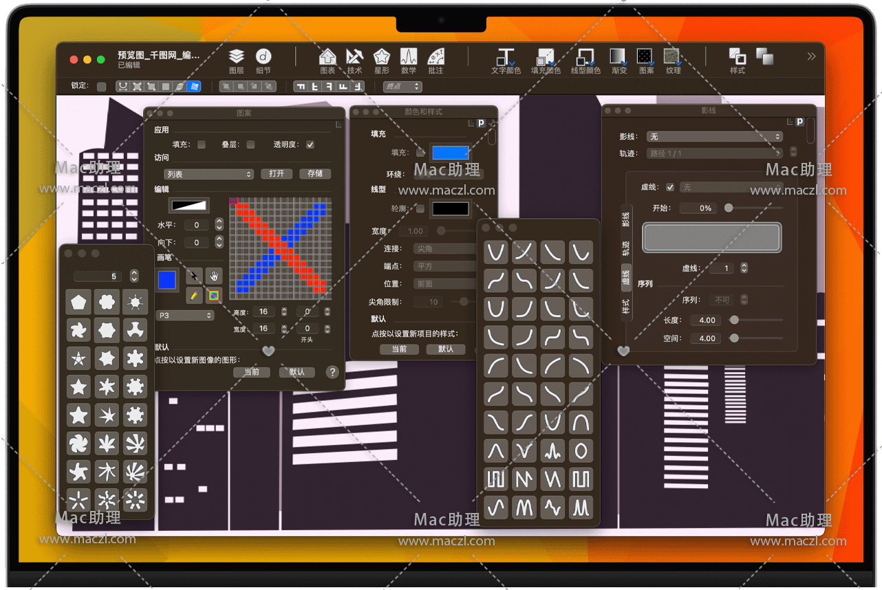Image resolution: width=882 pixels, height=590 pixels.
Task: Open the 列表 dropdown in pattern panel
Action: click(209, 174)
